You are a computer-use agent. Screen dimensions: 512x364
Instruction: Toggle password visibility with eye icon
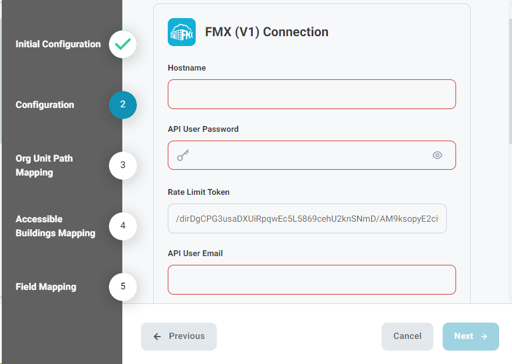tap(437, 155)
